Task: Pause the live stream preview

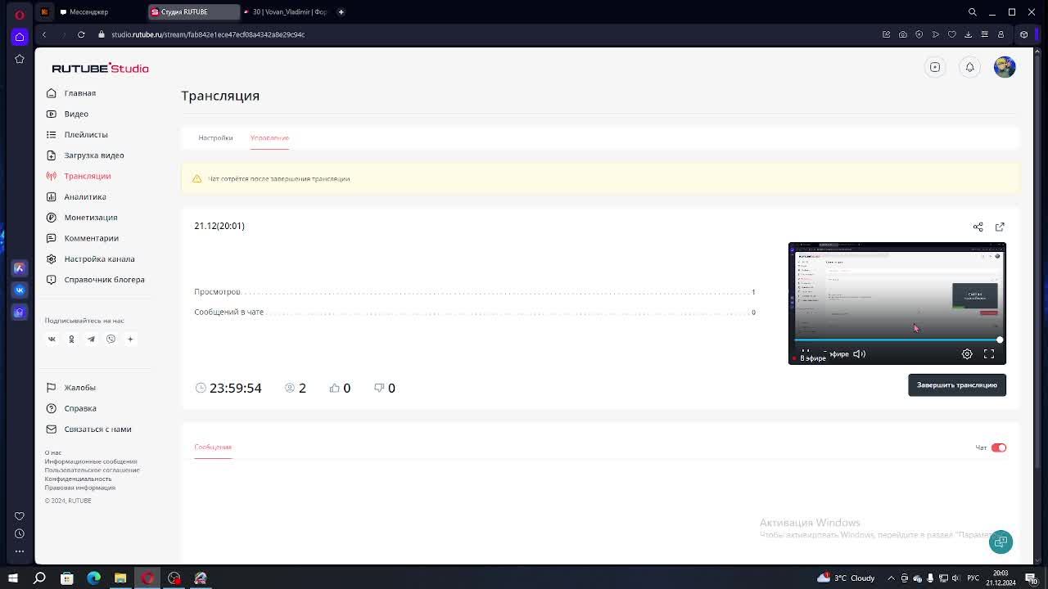Action: (805, 353)
